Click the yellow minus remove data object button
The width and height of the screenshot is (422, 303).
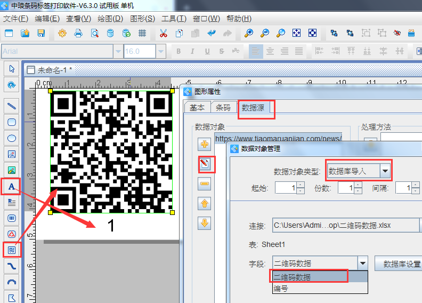click(x=204, y=184)
